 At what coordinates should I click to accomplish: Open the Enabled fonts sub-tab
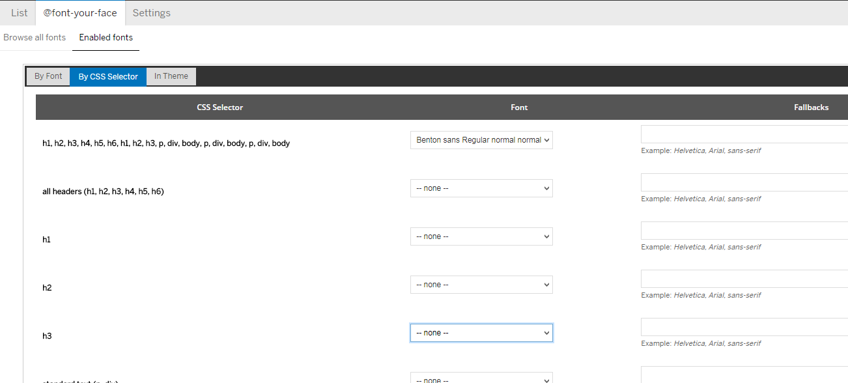tap(106, 38)
